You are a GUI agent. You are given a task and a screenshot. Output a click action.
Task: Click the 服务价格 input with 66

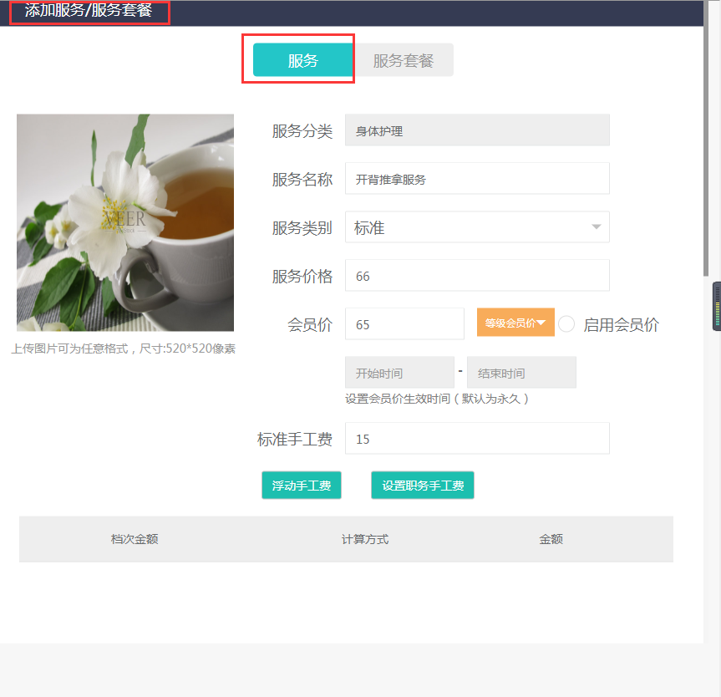coord(477,275)
